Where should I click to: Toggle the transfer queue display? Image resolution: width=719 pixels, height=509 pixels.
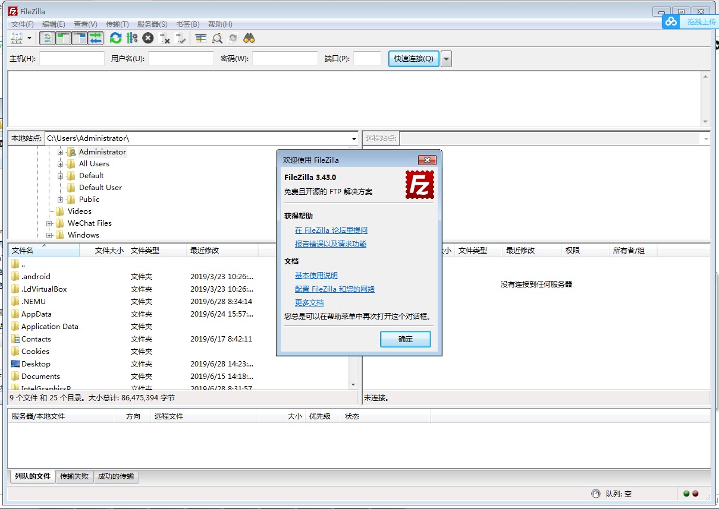coord(95,39)
